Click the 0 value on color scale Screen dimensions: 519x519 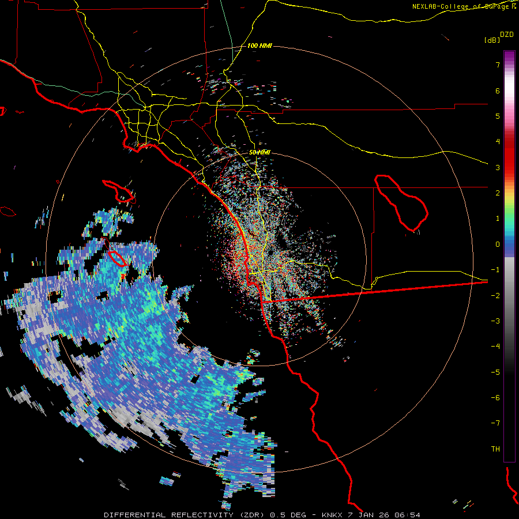[498, 245]
